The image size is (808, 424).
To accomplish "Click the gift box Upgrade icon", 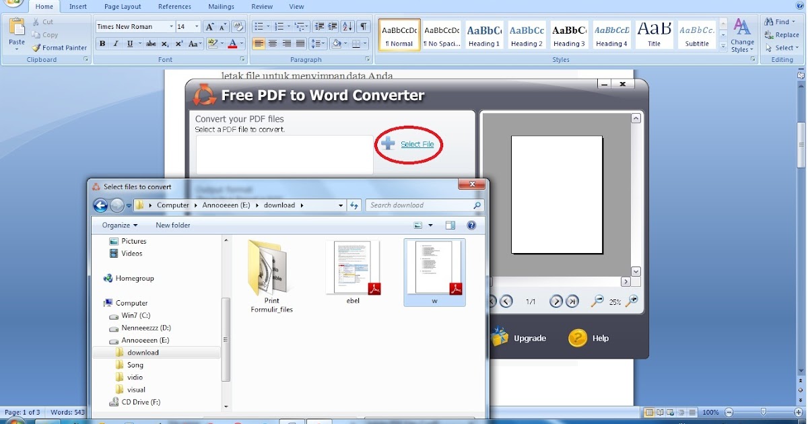I will click(500, 338).
